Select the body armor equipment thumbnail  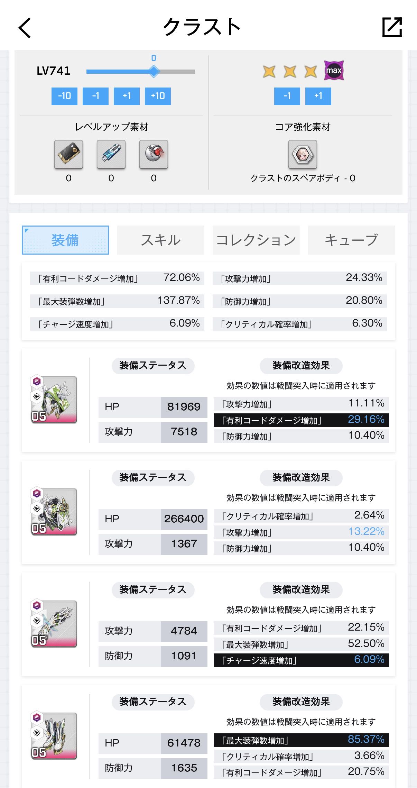(54, 512)
